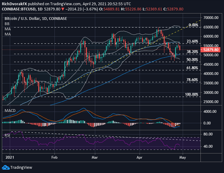Image resolution: width=224 pixels, height=173 pixels.
Task: Click the first MA indicator label
Action: (8, 29)
